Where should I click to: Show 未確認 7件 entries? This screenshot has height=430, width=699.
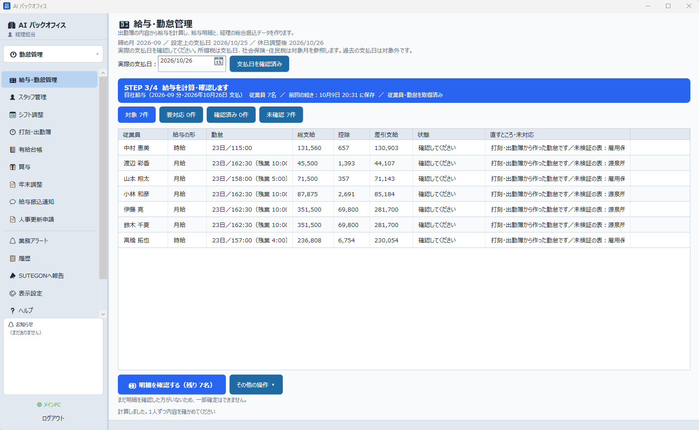click(281, 115)
